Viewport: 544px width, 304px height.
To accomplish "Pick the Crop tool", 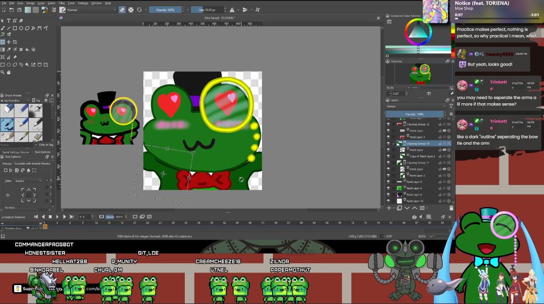I will pyautogui.click(x=15, y=42).
